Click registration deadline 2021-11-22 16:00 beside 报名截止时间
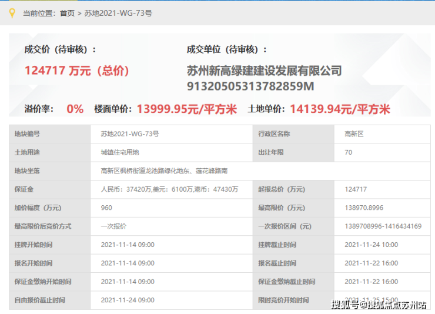 371,263
